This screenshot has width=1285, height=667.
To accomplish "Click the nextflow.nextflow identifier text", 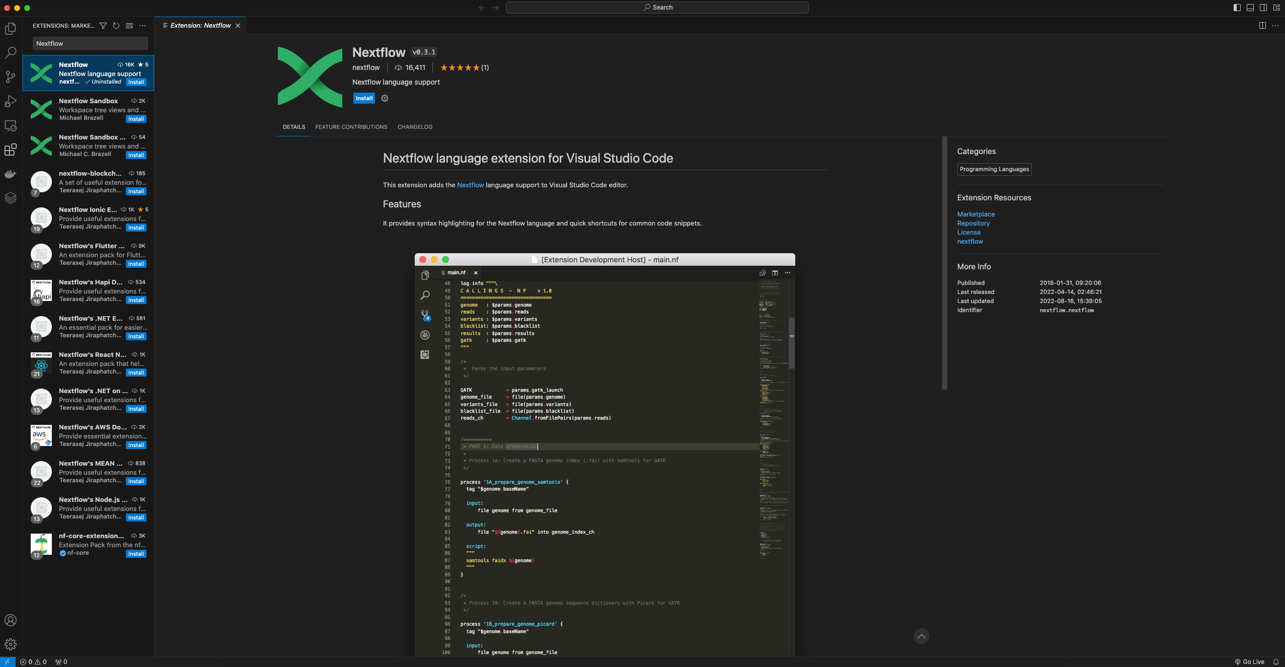I will coord(1067,310).
